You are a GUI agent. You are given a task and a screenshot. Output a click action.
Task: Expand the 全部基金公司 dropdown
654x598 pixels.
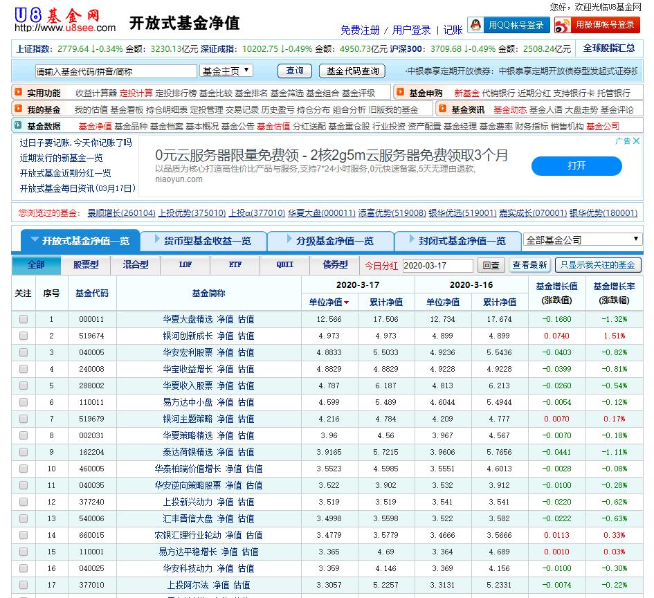582,240
